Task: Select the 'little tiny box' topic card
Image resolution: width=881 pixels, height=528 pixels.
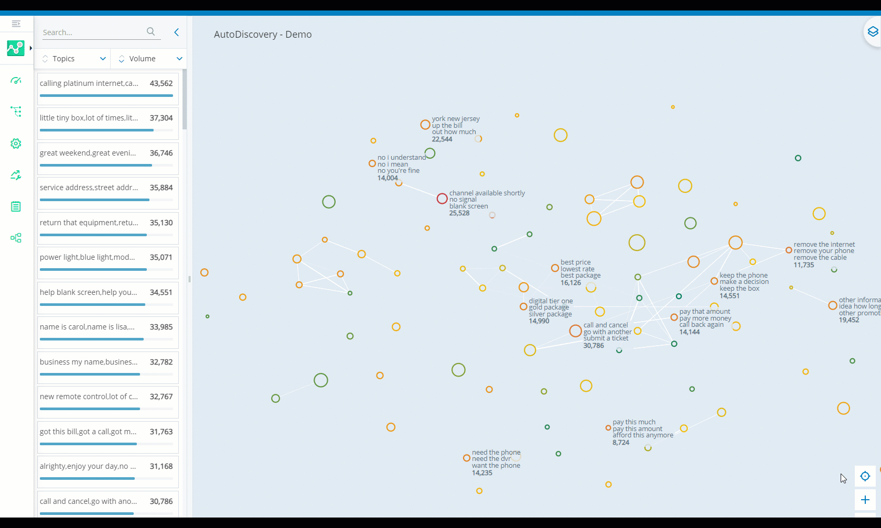Action: click(108, 124)
